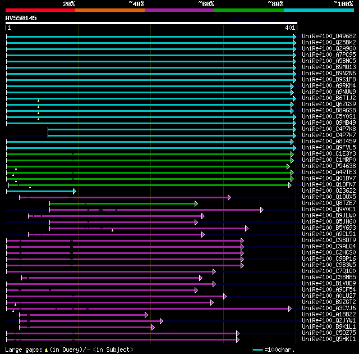The image size is (359, 354).
Task: Open hit UniRef100_O49682
Action: 329,36
